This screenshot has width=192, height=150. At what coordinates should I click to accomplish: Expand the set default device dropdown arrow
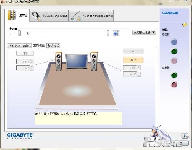click(x=154, y=32)
